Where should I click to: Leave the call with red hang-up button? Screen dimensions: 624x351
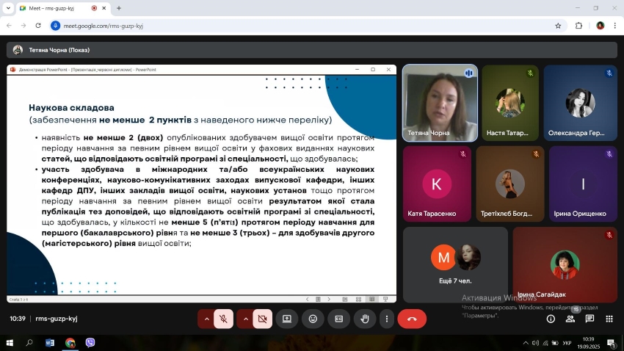pos(412,319)
